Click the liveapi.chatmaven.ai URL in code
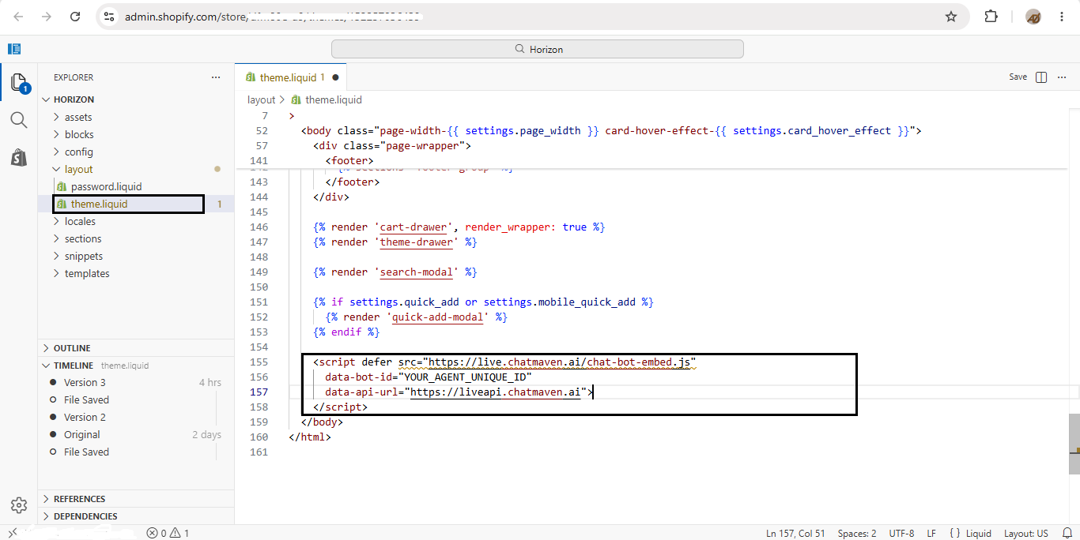 coord(495,392)
